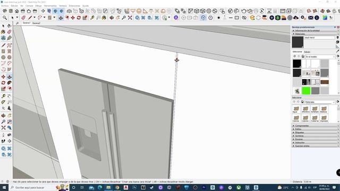This screenshot has height=191, width=340.
Task: Pin the default tray panel
Action: pos(335,27)
